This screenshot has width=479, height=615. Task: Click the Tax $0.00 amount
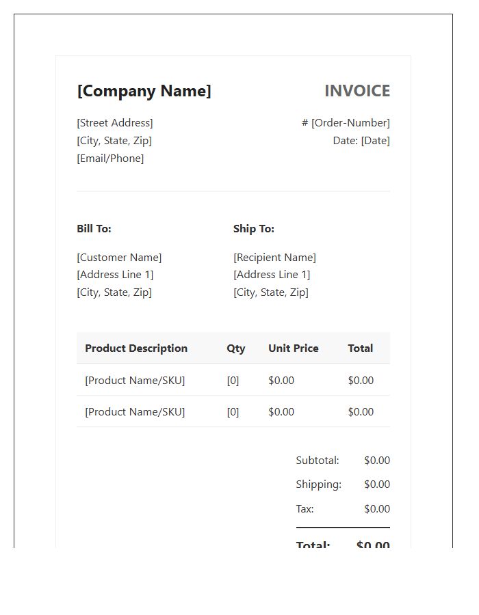coord(377,509)
